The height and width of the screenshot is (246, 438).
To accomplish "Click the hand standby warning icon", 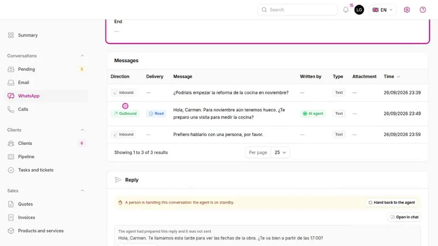I will click(120, 202).
